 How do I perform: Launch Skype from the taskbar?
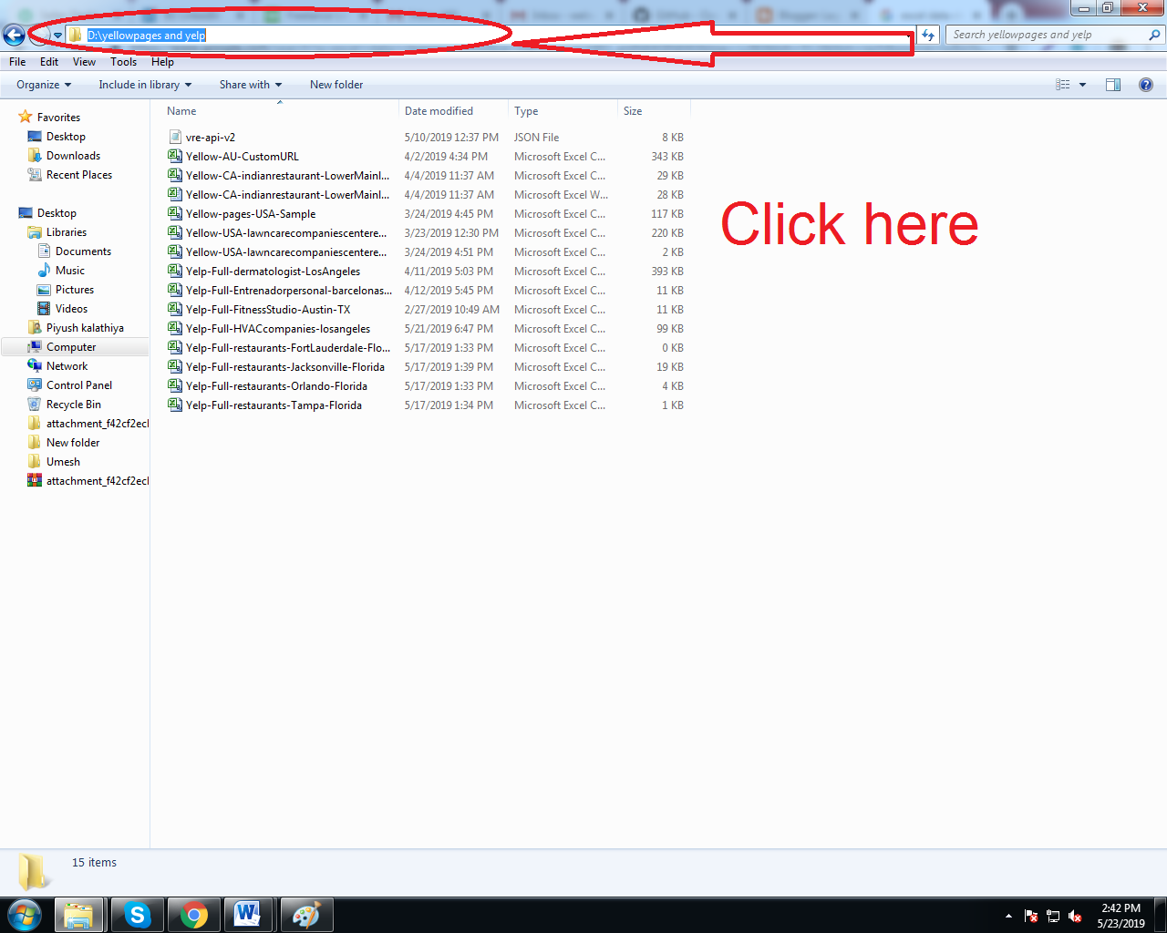click(137, 915)
